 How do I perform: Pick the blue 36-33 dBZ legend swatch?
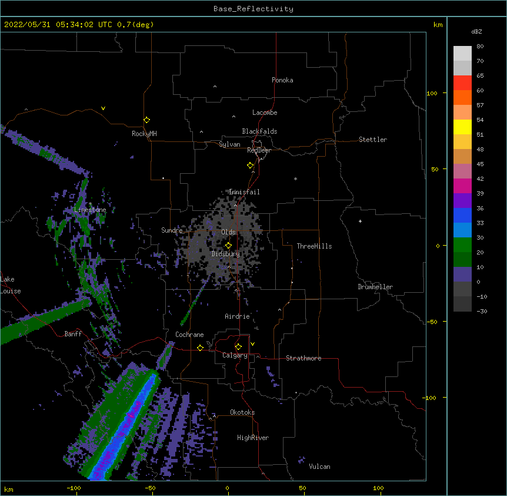point(462,215)
